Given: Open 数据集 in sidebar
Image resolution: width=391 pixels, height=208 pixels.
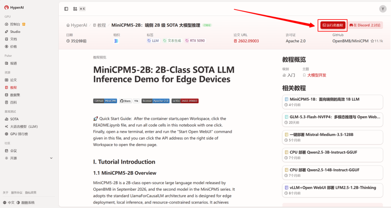Looking at the screenshot, I should pos(13,95).
